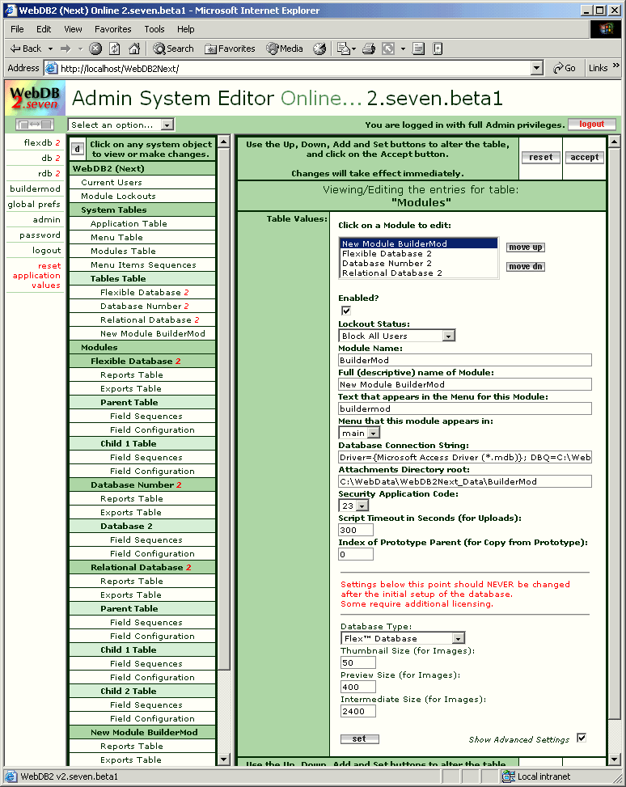Click the Mail toolbar icon
The image size is (626, 787).
coord(344,49)
